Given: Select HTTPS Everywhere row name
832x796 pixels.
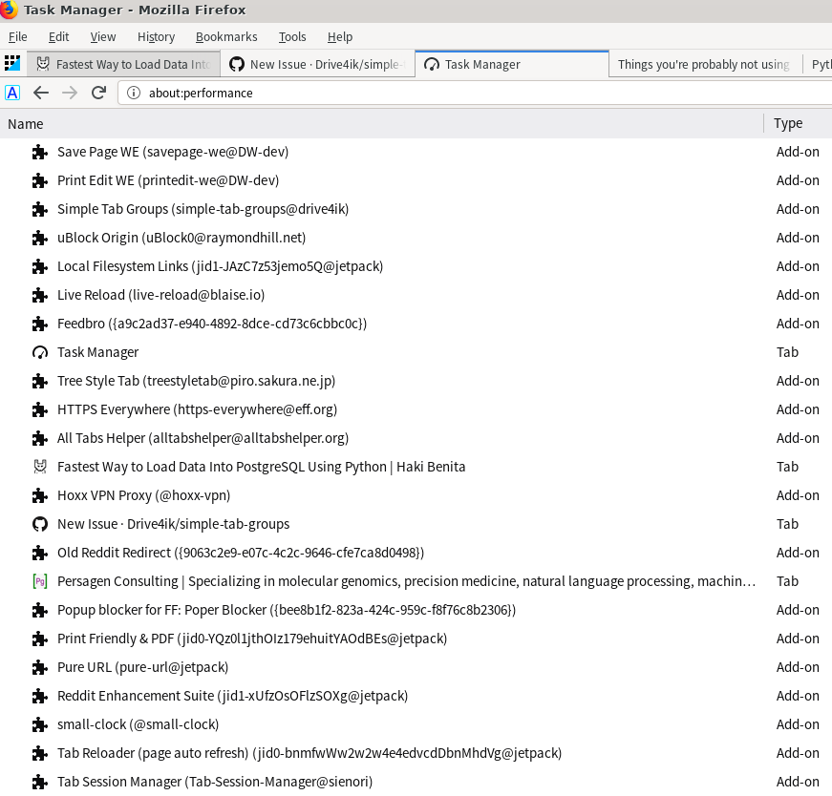Looking at the screenshot, I should (x=198, y=410).
